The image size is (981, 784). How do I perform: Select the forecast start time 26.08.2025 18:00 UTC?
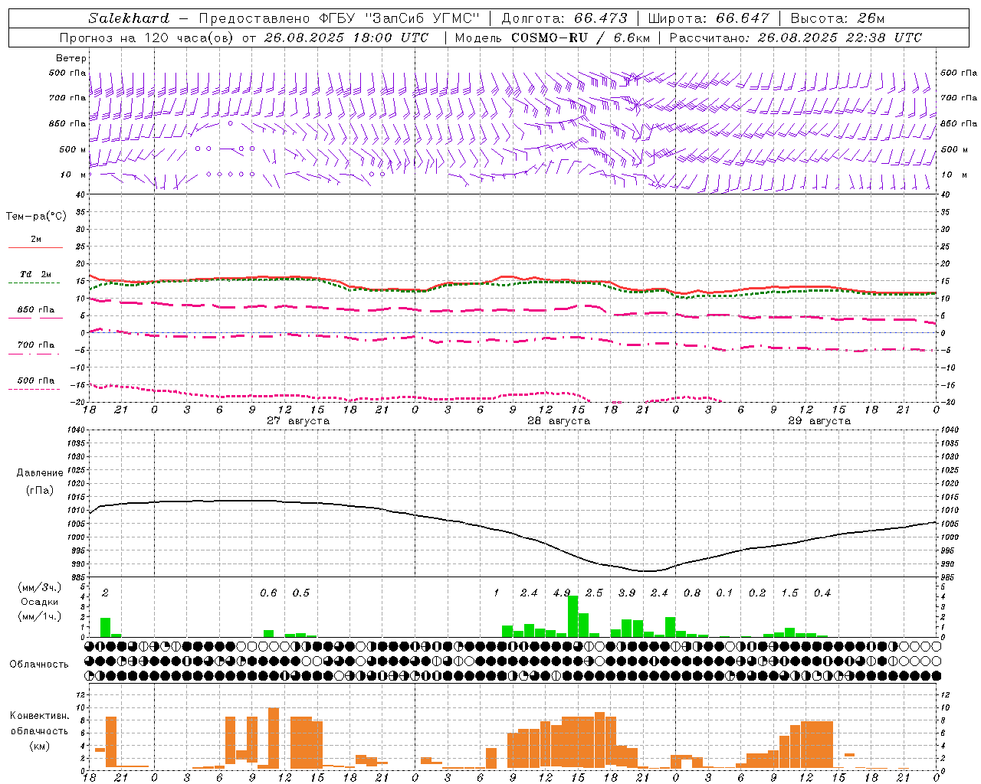coord(346,38)
